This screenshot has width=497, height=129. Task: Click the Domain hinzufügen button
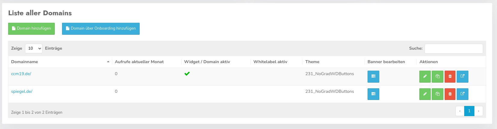tap(31, 28)
